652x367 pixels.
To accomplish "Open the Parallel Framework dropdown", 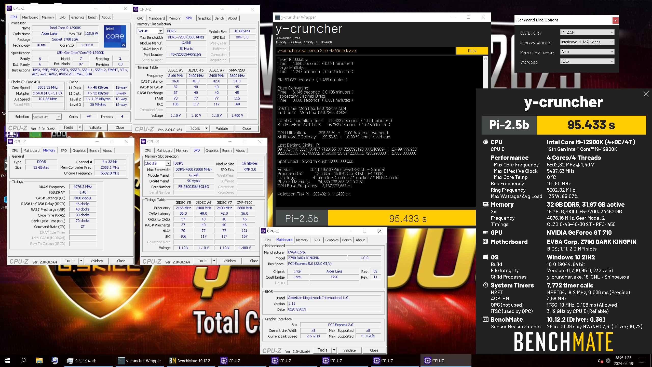I will (x=587, y=52).
